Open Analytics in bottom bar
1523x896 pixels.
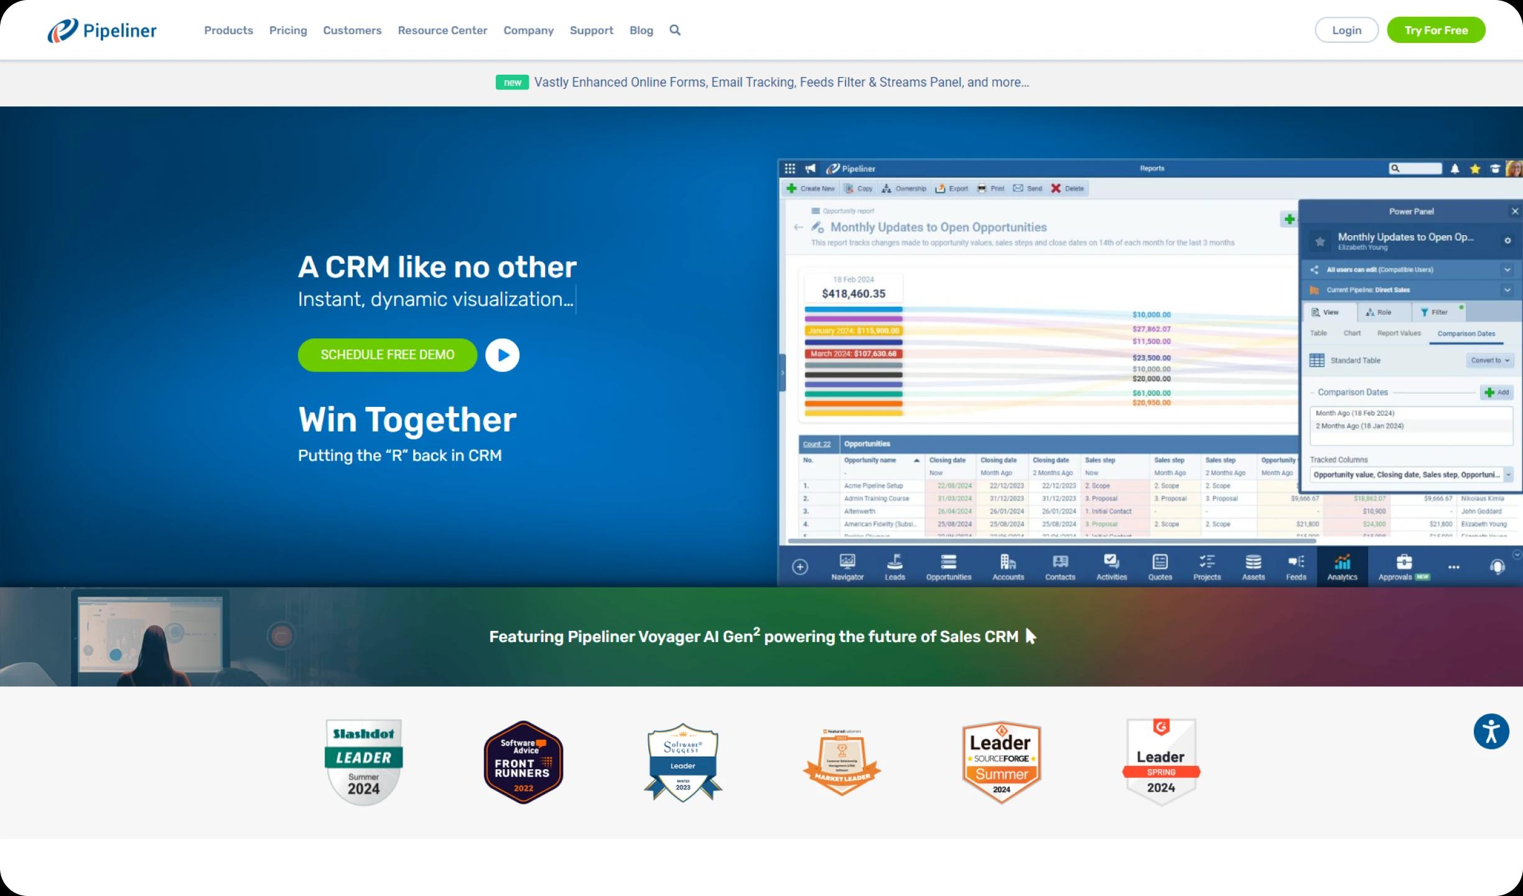[1343, 567]
